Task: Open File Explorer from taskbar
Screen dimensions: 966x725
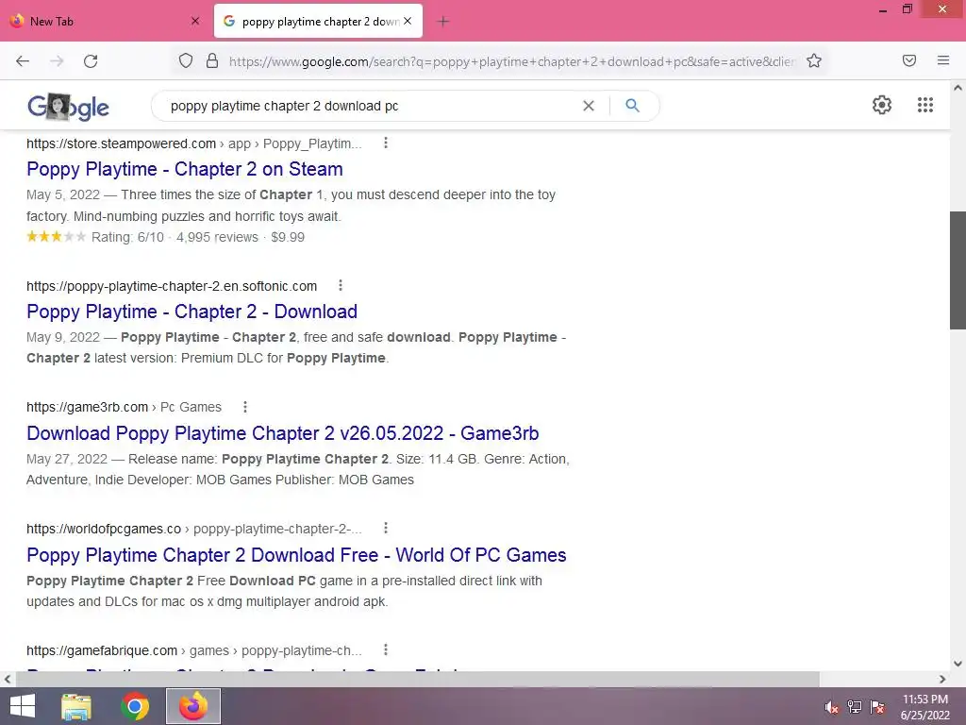Action: pos(76,706)
